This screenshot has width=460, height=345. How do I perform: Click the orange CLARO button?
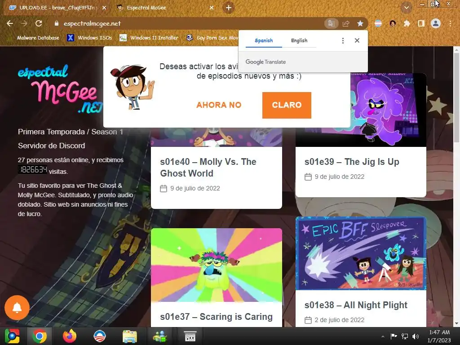(287, 105)
